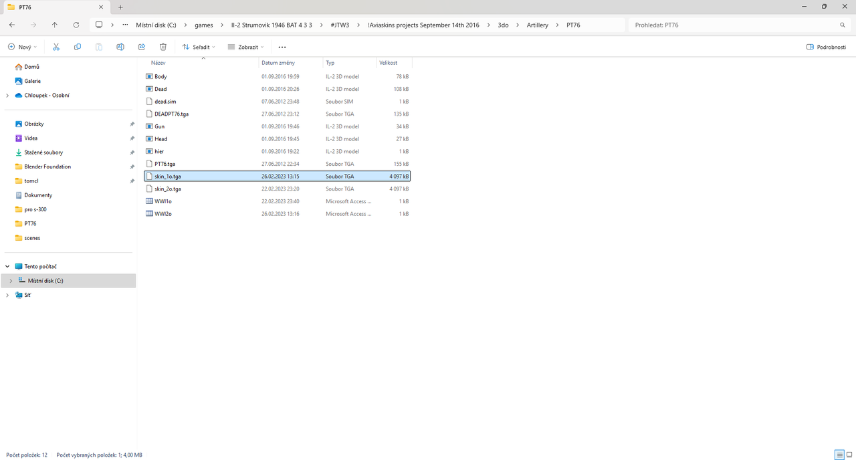
Task: Expand hidden path ellipsis in address bar
Action: tap(125, 25)
